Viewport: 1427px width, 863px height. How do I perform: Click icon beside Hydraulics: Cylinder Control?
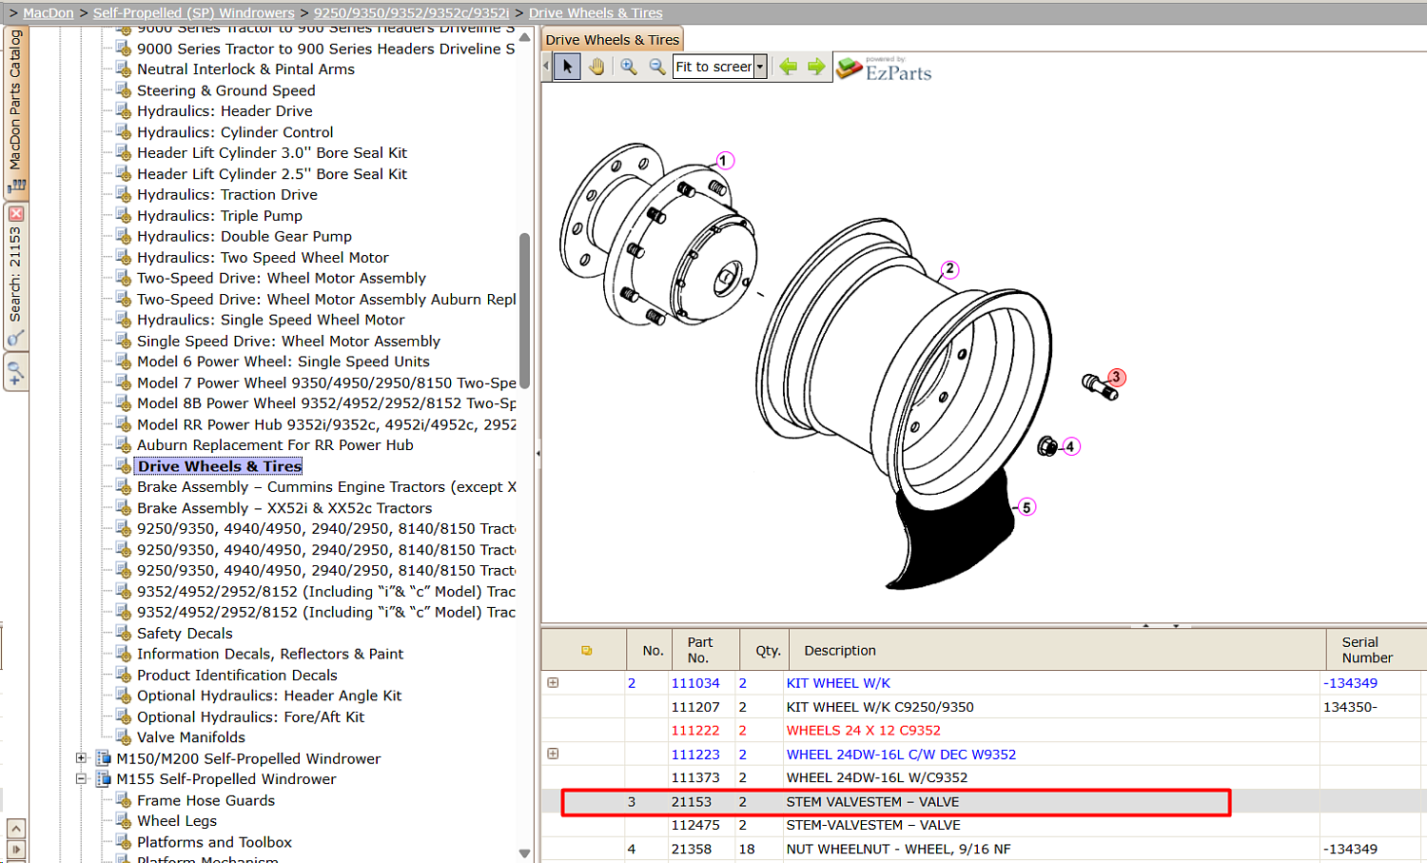[124, 131]
